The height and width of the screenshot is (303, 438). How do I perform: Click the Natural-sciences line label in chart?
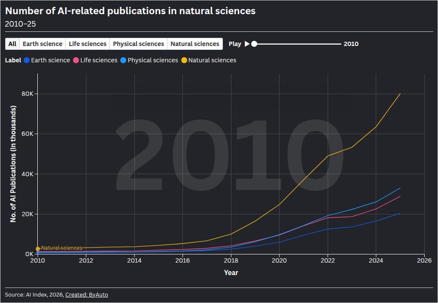(62, 248)
